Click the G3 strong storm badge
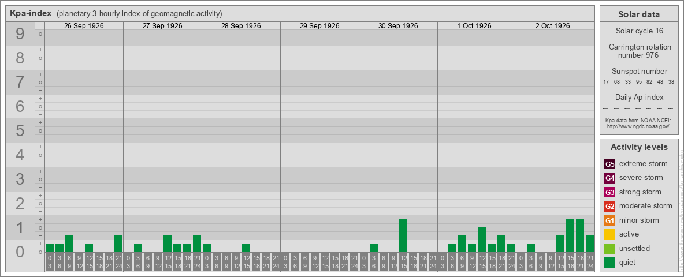This screenshot has height=277, width=684. (609, 192)
